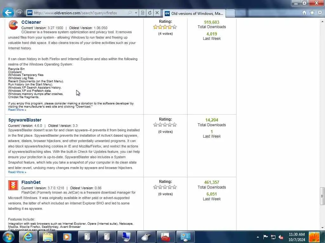Rate CCleaner one star

click(x=156, y=27)
